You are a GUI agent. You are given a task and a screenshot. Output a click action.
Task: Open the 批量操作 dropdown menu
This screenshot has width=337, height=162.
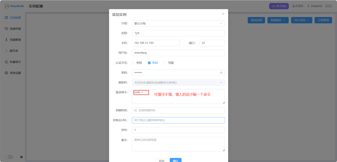[278, 20]
